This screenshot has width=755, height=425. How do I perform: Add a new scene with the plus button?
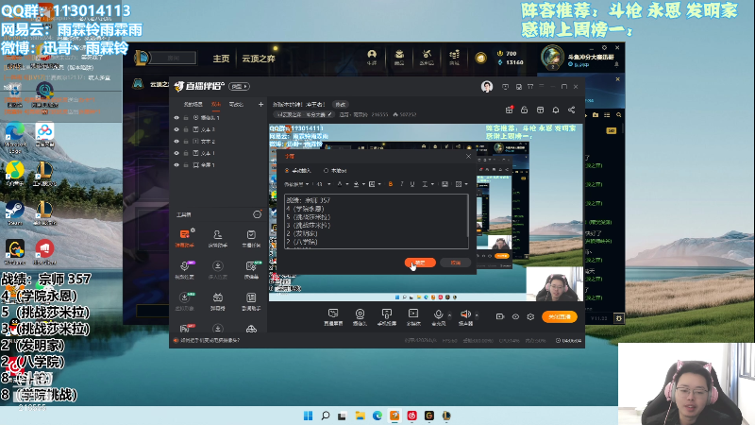click(260, 104)
